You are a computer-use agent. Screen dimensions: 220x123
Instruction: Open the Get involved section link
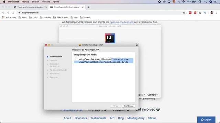point(147,109)
